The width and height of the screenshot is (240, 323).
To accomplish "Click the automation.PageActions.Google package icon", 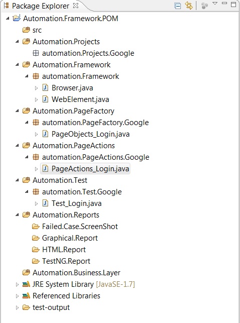I will tap(36, 157).
